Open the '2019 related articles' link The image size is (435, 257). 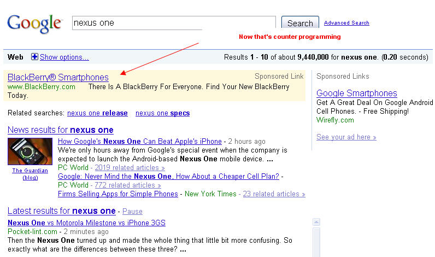pos(130,168)
